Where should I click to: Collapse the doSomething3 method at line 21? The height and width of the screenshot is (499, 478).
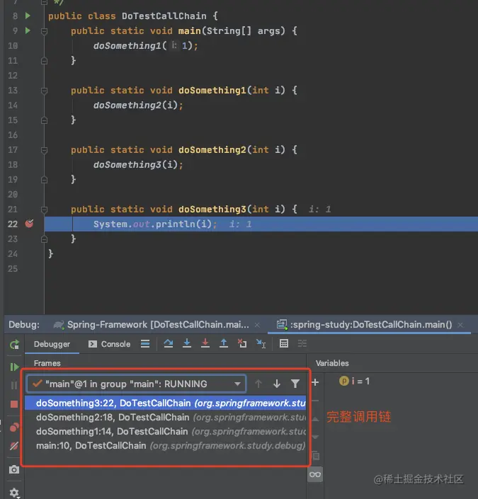click(x=45, y=210)
